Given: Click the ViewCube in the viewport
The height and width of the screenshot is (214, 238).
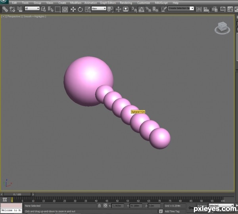Looking at the screenshot, I should 223,28.
